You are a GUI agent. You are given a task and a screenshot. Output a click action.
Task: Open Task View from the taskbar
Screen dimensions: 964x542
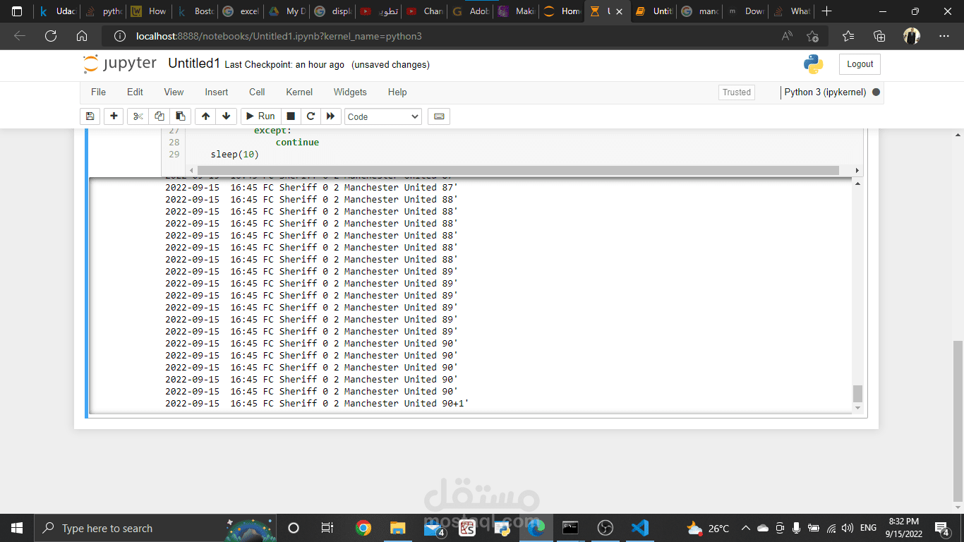point(327,528)
